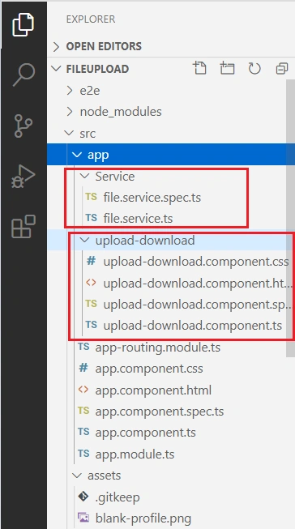The height and width of the screenshot is (529, 295).
Task: Open the Search view icon
Action: (x=24, y=75)
